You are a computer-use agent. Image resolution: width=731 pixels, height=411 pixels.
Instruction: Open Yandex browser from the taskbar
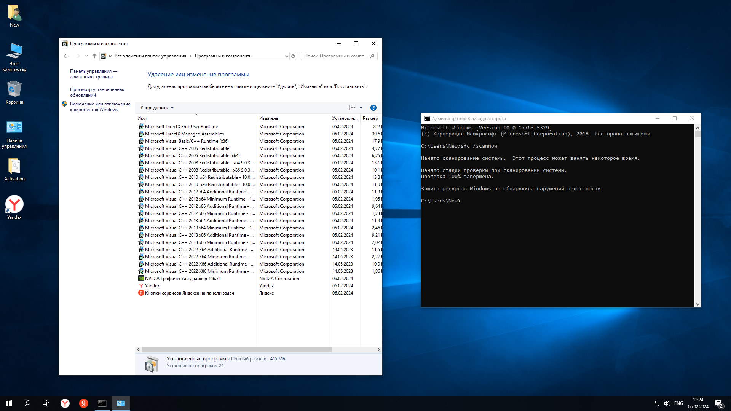65,403
